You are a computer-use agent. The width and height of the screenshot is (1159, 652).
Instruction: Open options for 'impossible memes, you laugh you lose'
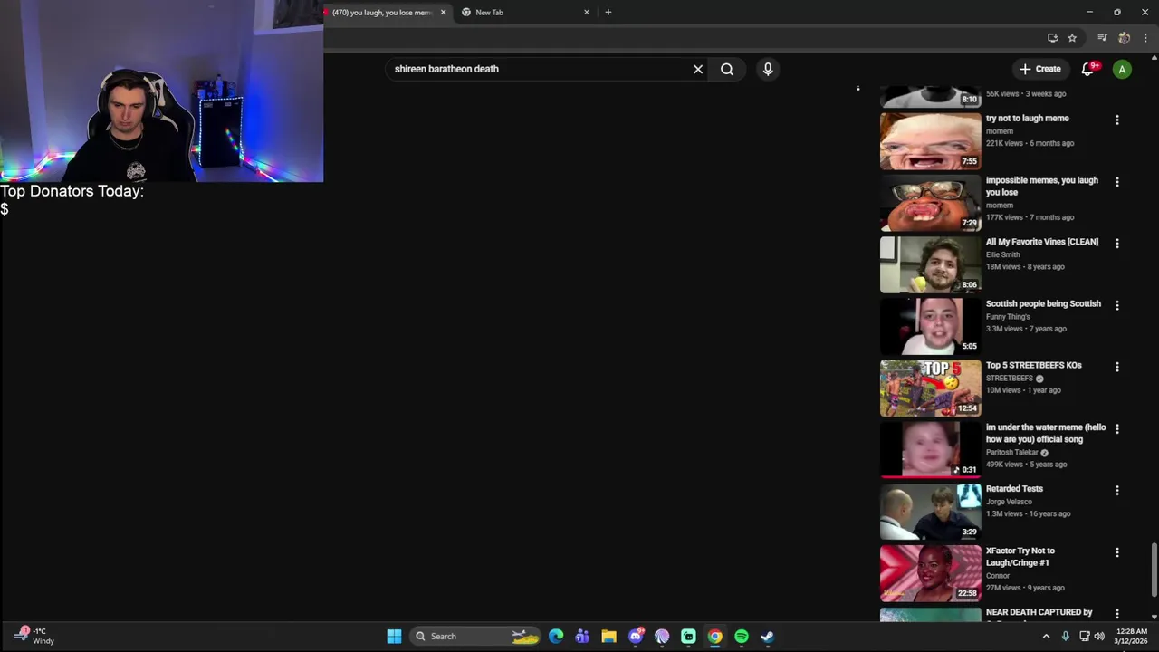tap(1117, 181)
